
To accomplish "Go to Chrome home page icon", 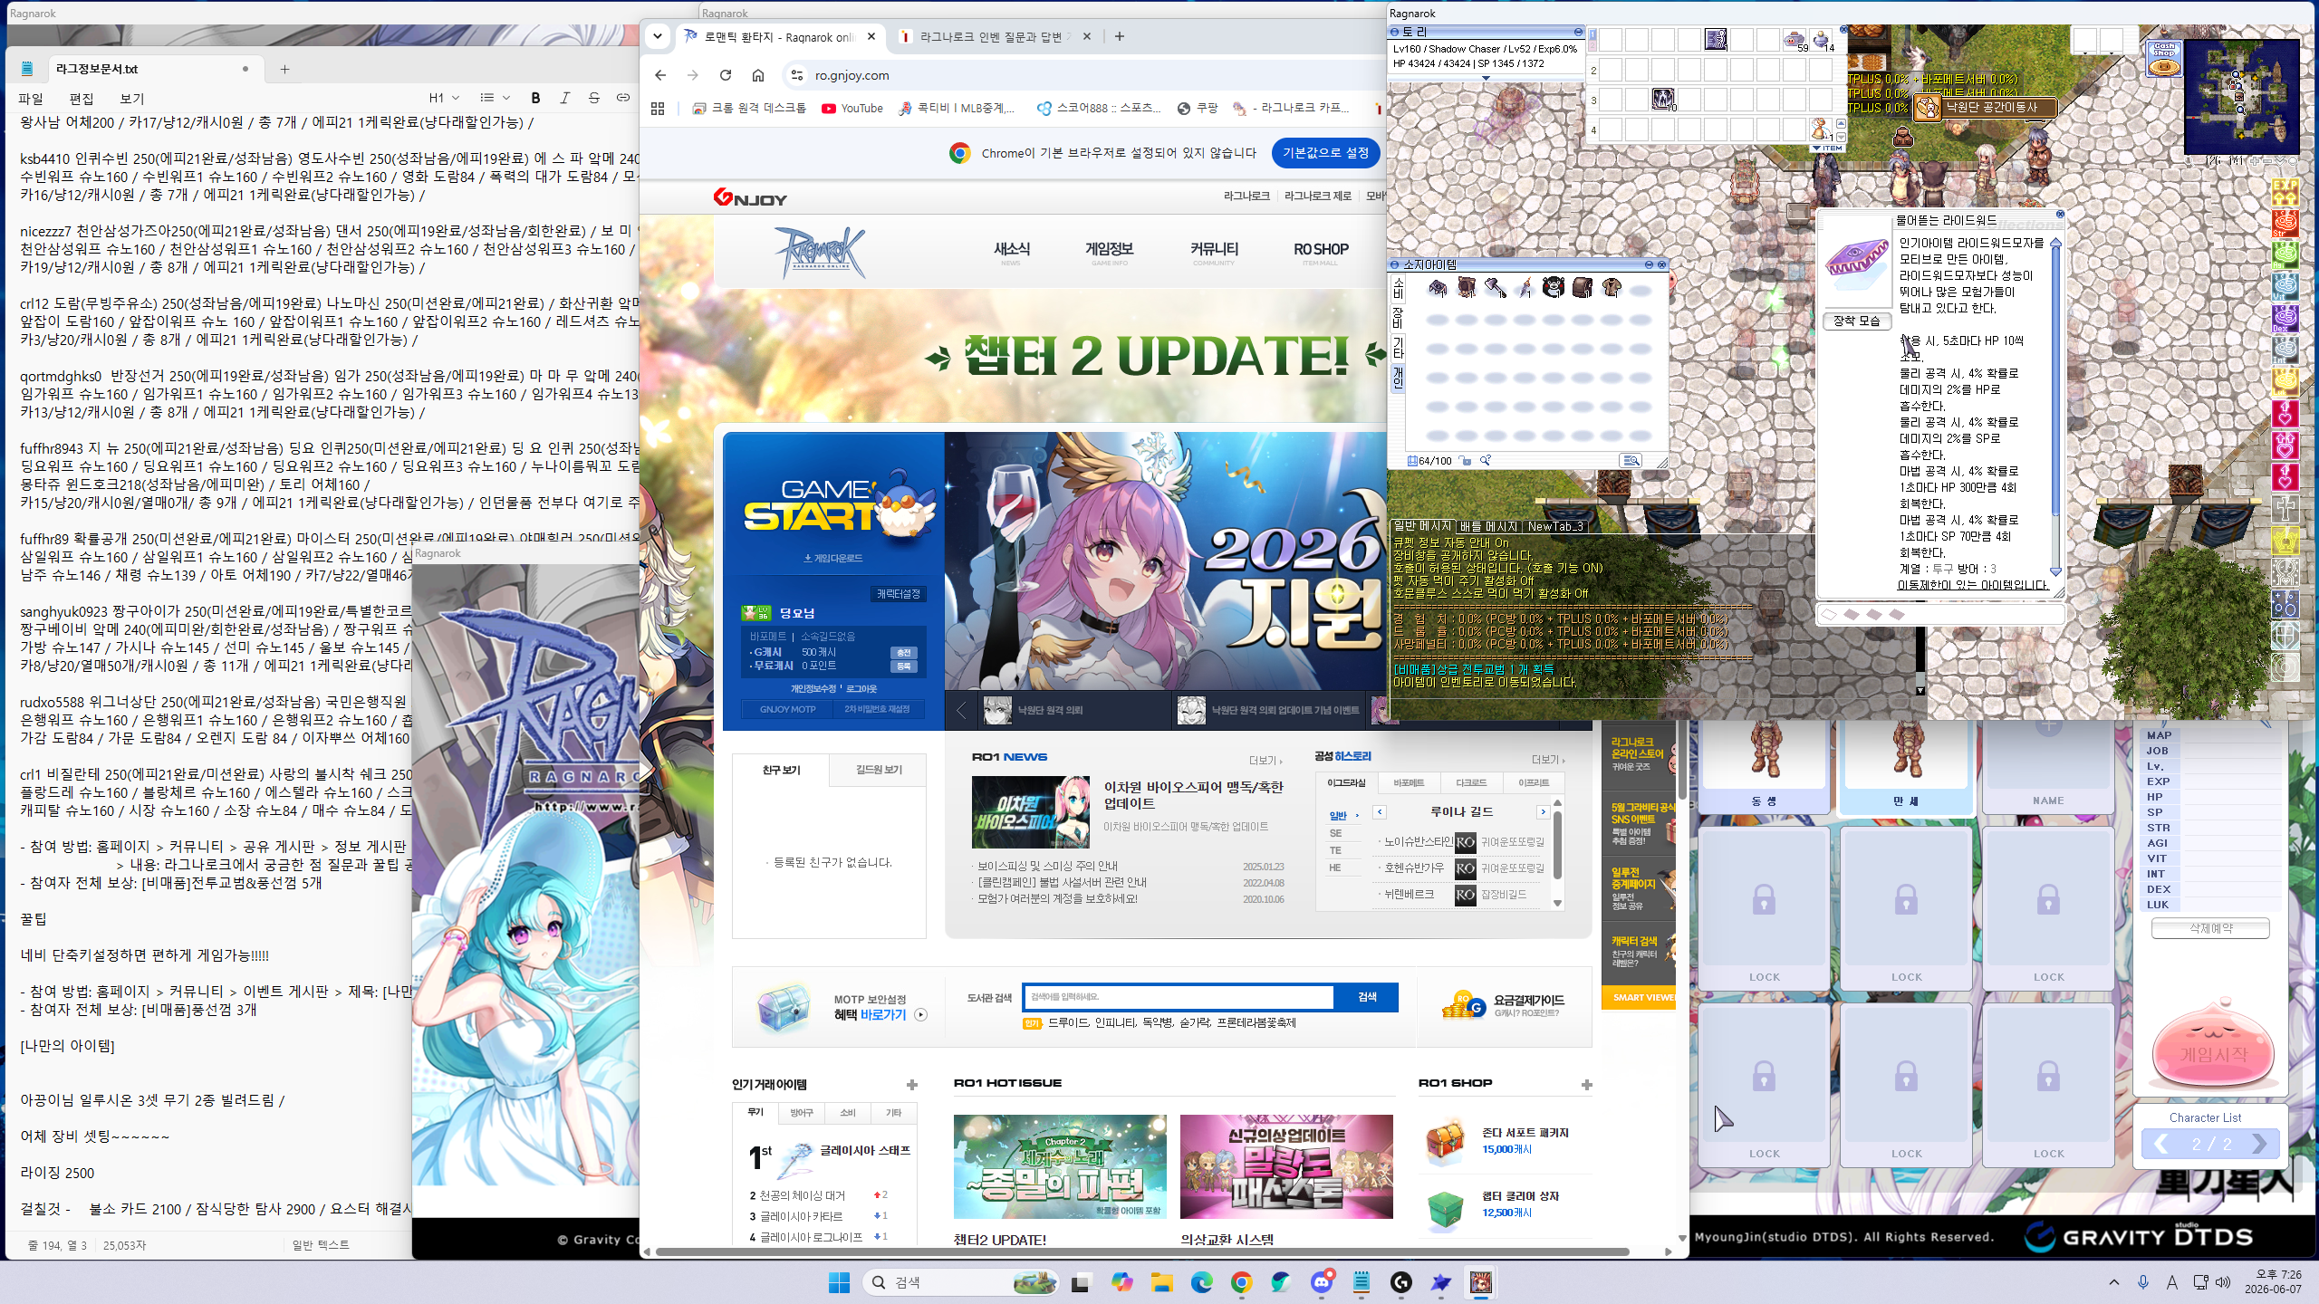I will point(758,75).
